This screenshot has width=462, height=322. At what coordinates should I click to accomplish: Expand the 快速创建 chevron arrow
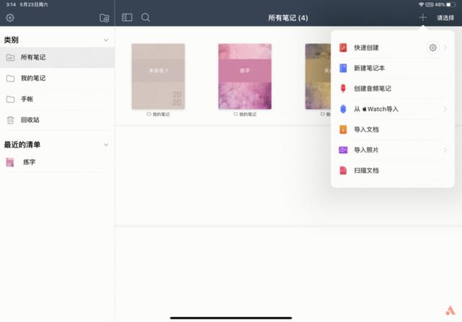[x=445, y=48]
